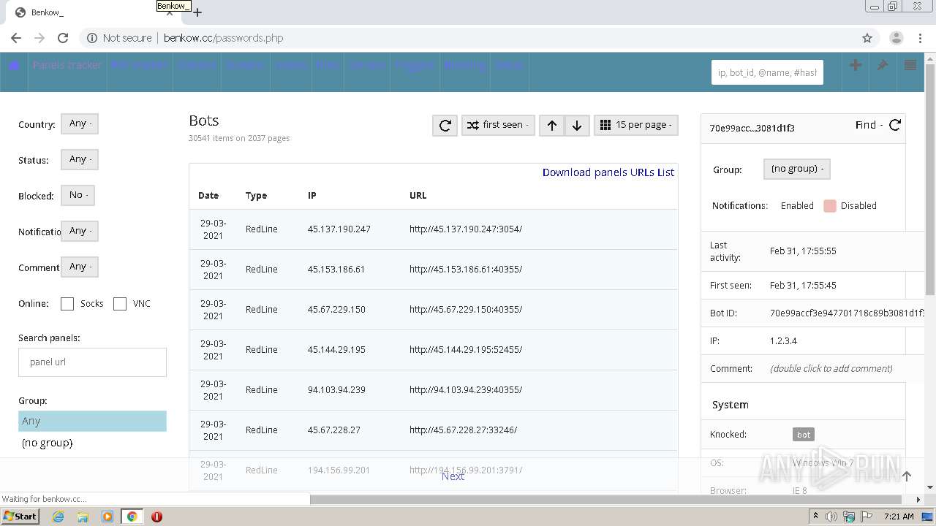
Task: Open the Chrome profile icon
Action: coord(896,38)
